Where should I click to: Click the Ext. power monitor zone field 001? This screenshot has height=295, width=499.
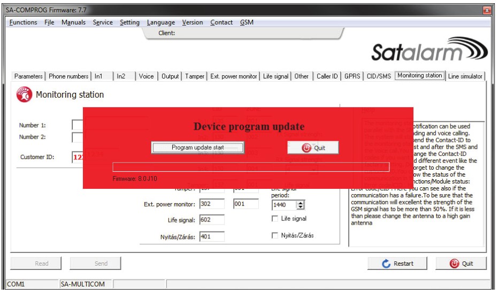coord(245,204)
